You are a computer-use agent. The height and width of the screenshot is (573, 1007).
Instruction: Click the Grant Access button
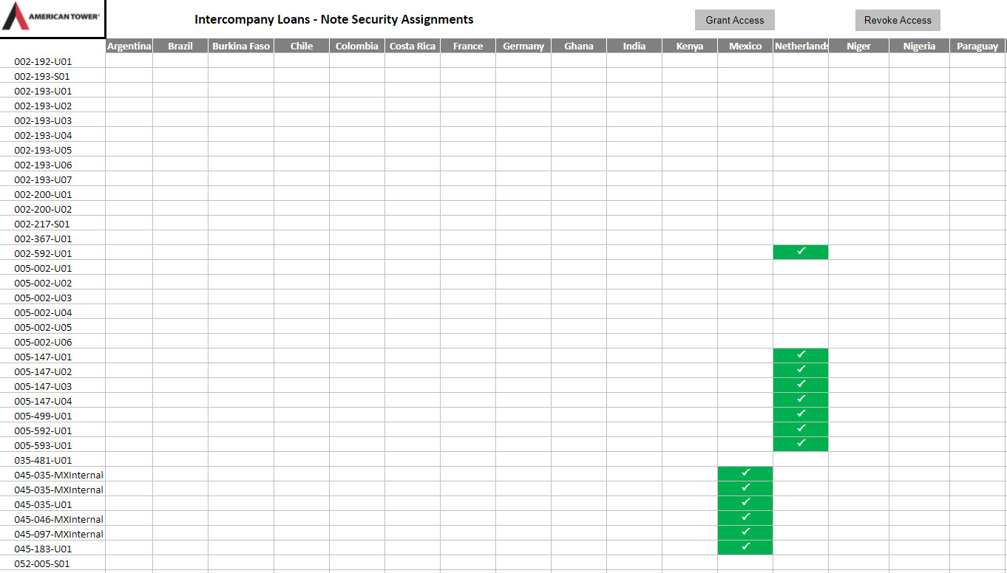734,20
